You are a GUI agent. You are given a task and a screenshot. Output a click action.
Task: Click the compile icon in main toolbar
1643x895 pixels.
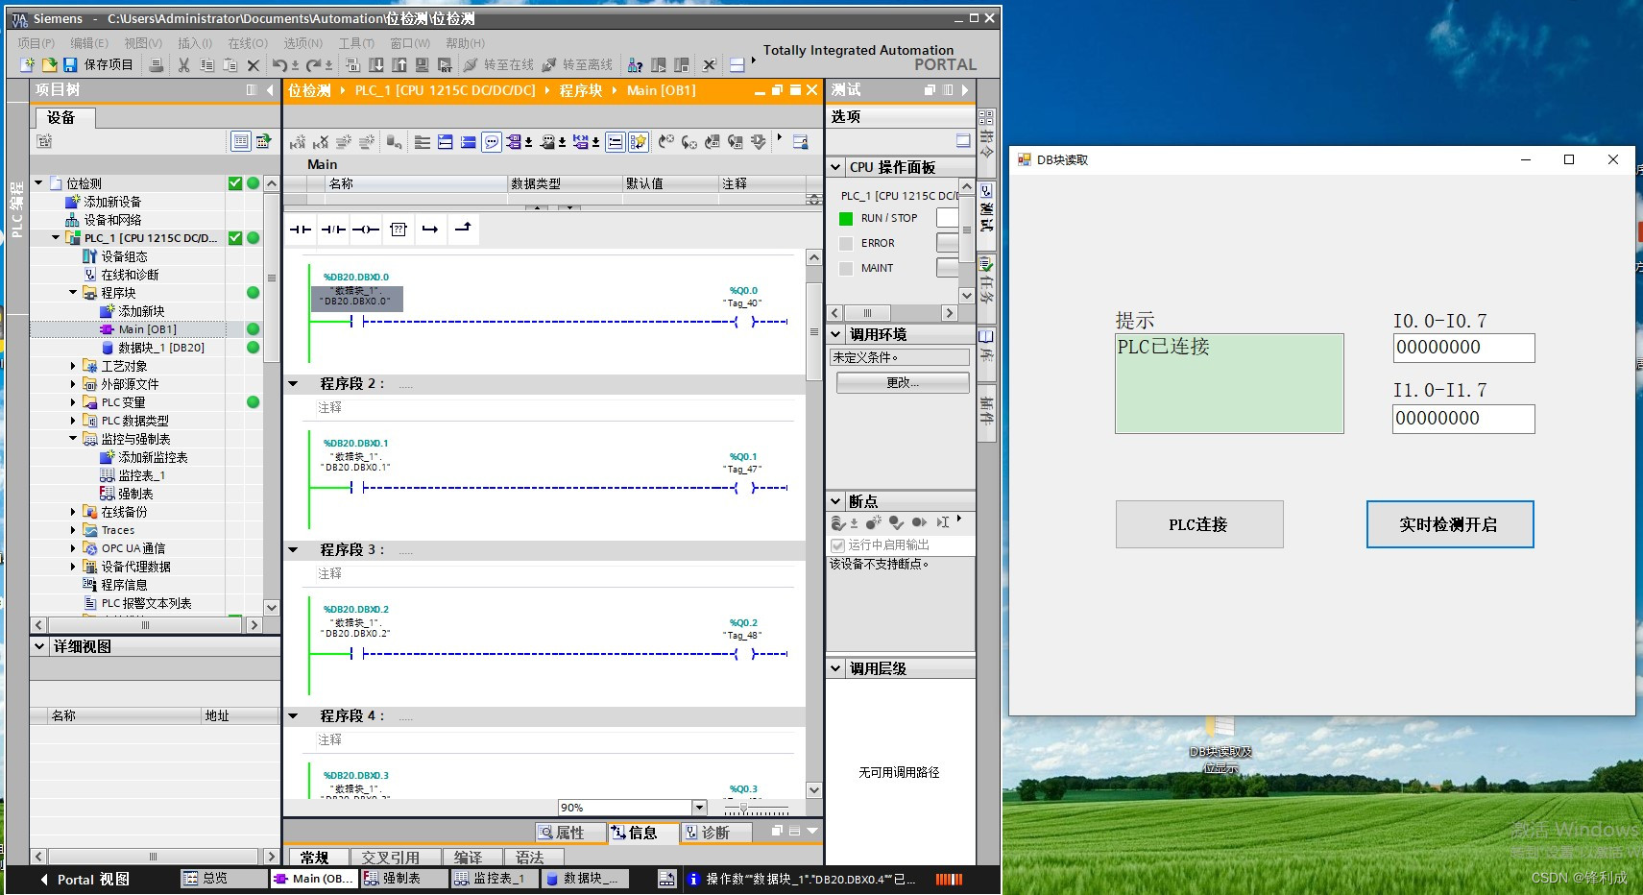coord(352,64)
